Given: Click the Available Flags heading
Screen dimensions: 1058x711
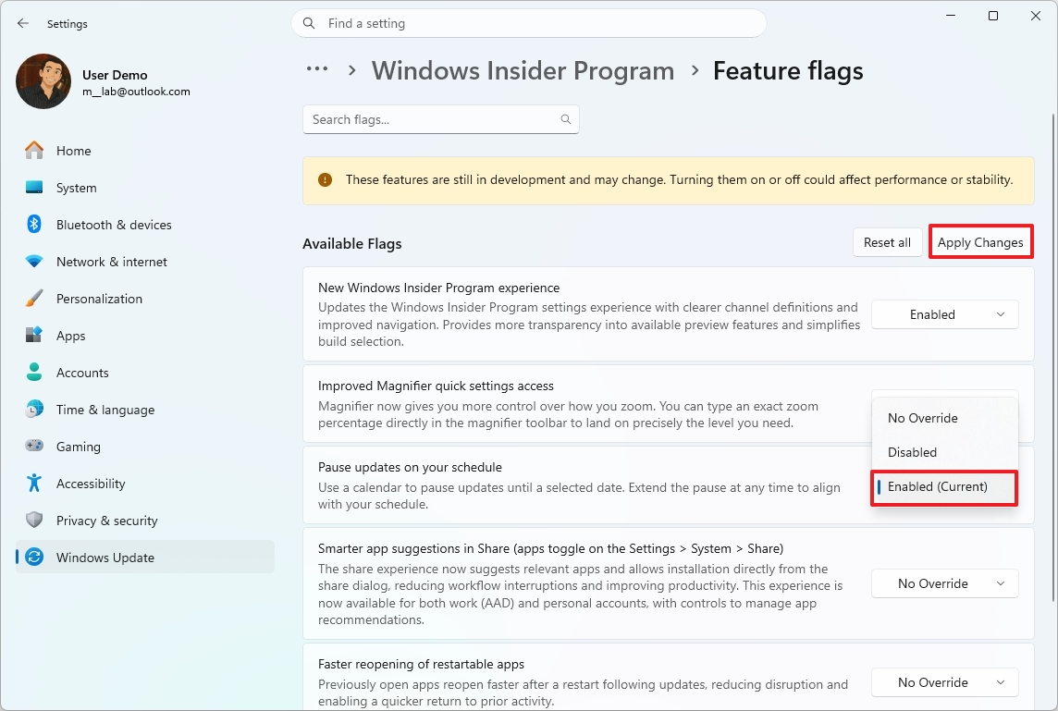Looking at the screenshot, I should pyautogui.click(x=352, y=244).
